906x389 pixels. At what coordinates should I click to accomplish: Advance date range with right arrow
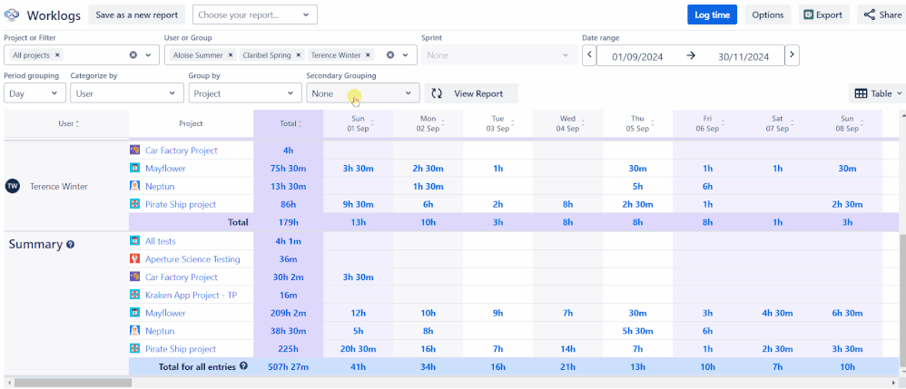point(793,55)
